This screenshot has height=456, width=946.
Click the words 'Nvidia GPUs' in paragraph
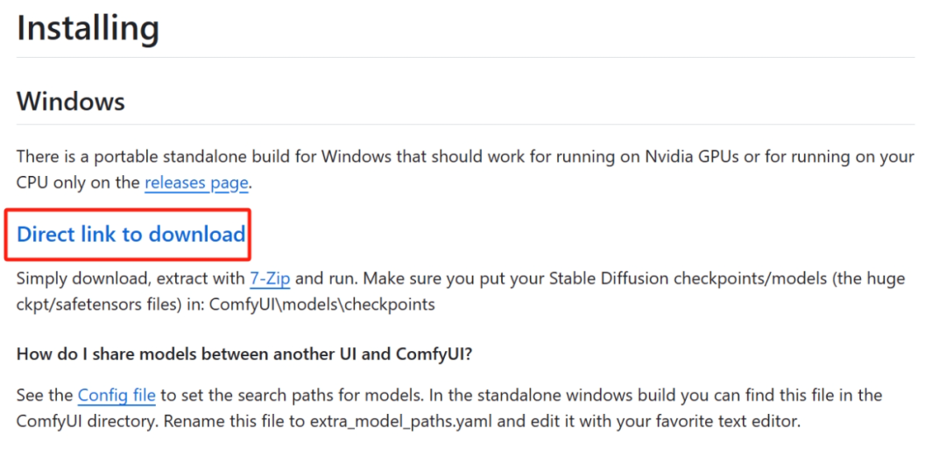[x=687, y=158]
